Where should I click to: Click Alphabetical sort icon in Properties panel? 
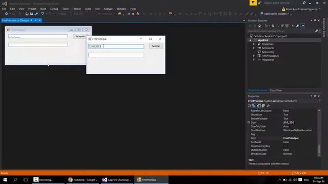pos(254,106)
